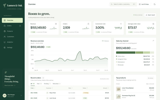
Task: Sort table by the Status column
Action: point(85,88)
